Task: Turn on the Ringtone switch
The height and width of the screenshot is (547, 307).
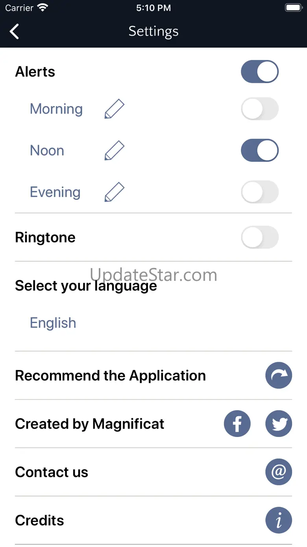Action: click(x=260, y=237)
